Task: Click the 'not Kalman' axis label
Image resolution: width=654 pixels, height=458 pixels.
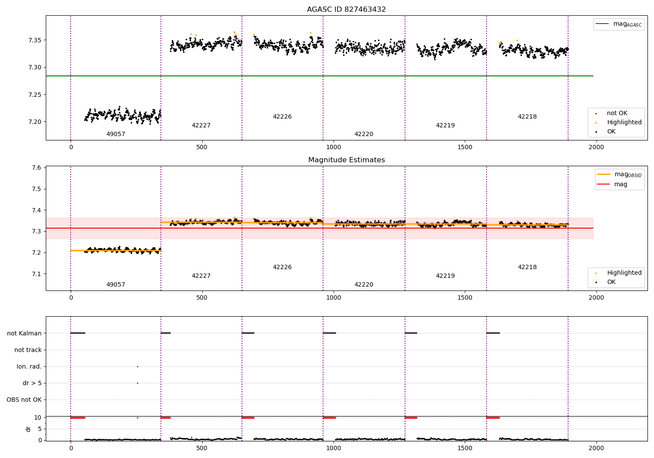Action: coord(24,333)
